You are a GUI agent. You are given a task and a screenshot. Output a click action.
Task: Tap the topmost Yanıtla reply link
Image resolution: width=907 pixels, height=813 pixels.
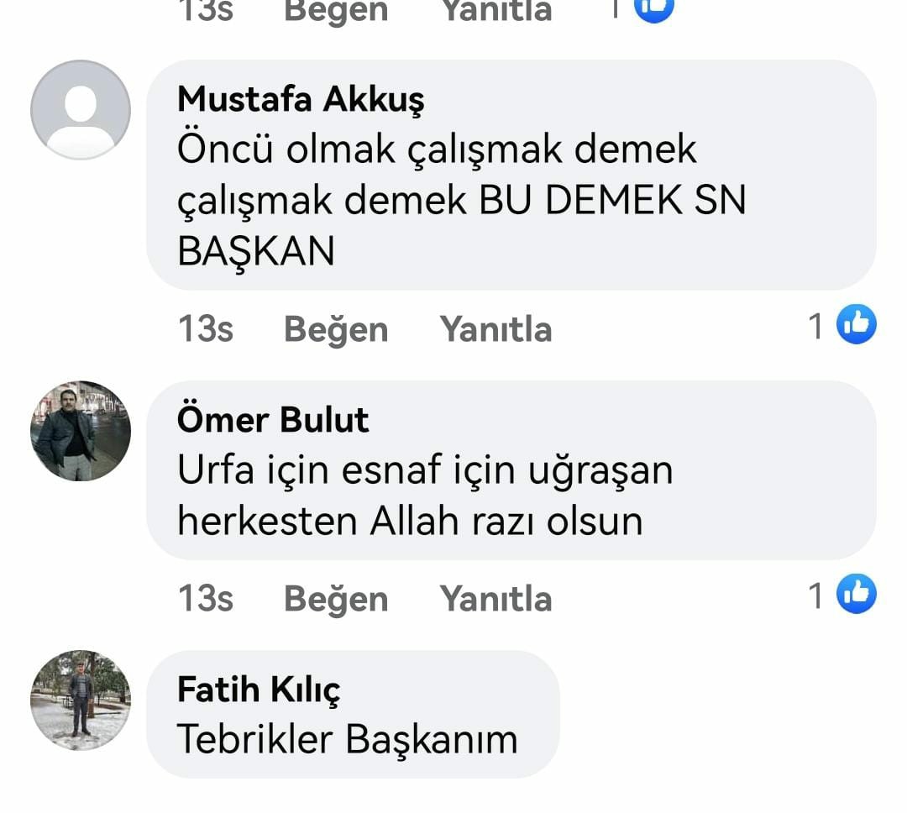pyautogui.click(x=495, y=10)
